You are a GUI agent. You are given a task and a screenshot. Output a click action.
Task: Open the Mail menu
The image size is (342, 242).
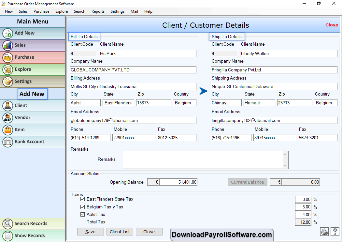click(134, 11)
